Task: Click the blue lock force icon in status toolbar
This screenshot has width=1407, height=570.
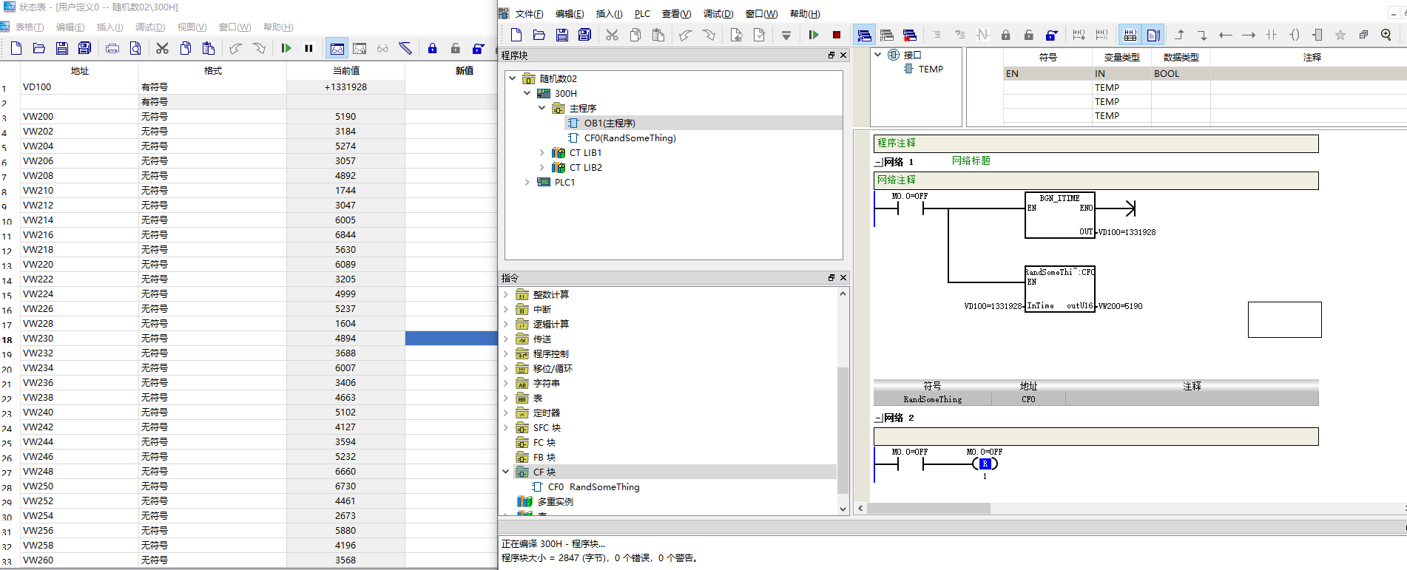Action: tap(433, 49)
